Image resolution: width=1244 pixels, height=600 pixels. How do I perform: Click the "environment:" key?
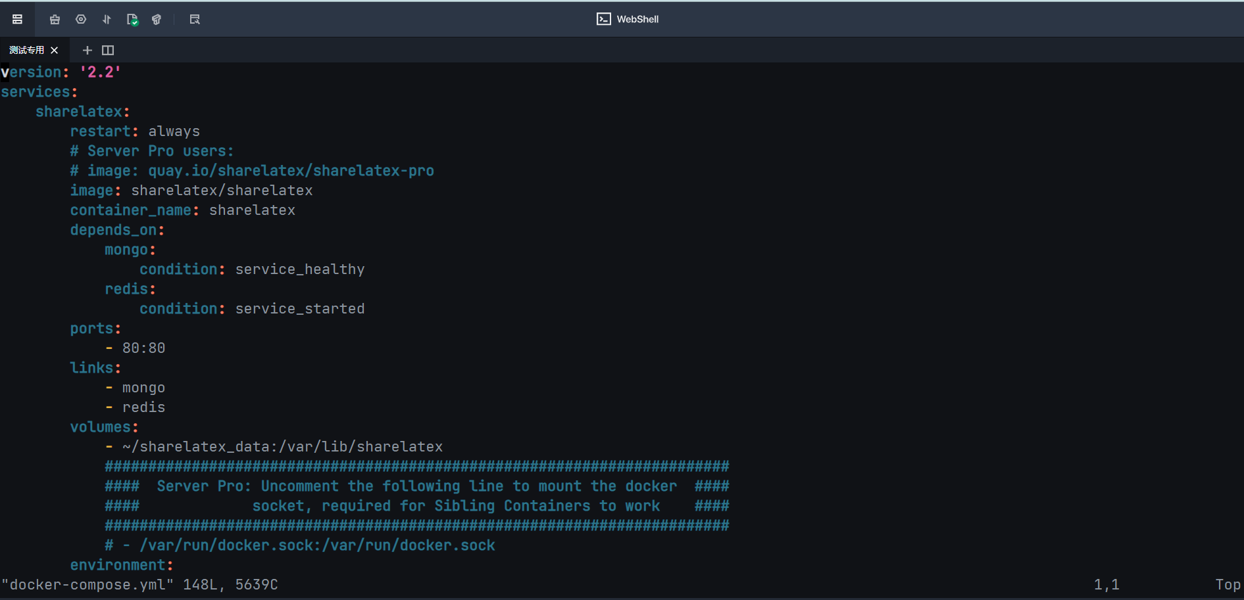coord(122,565)
